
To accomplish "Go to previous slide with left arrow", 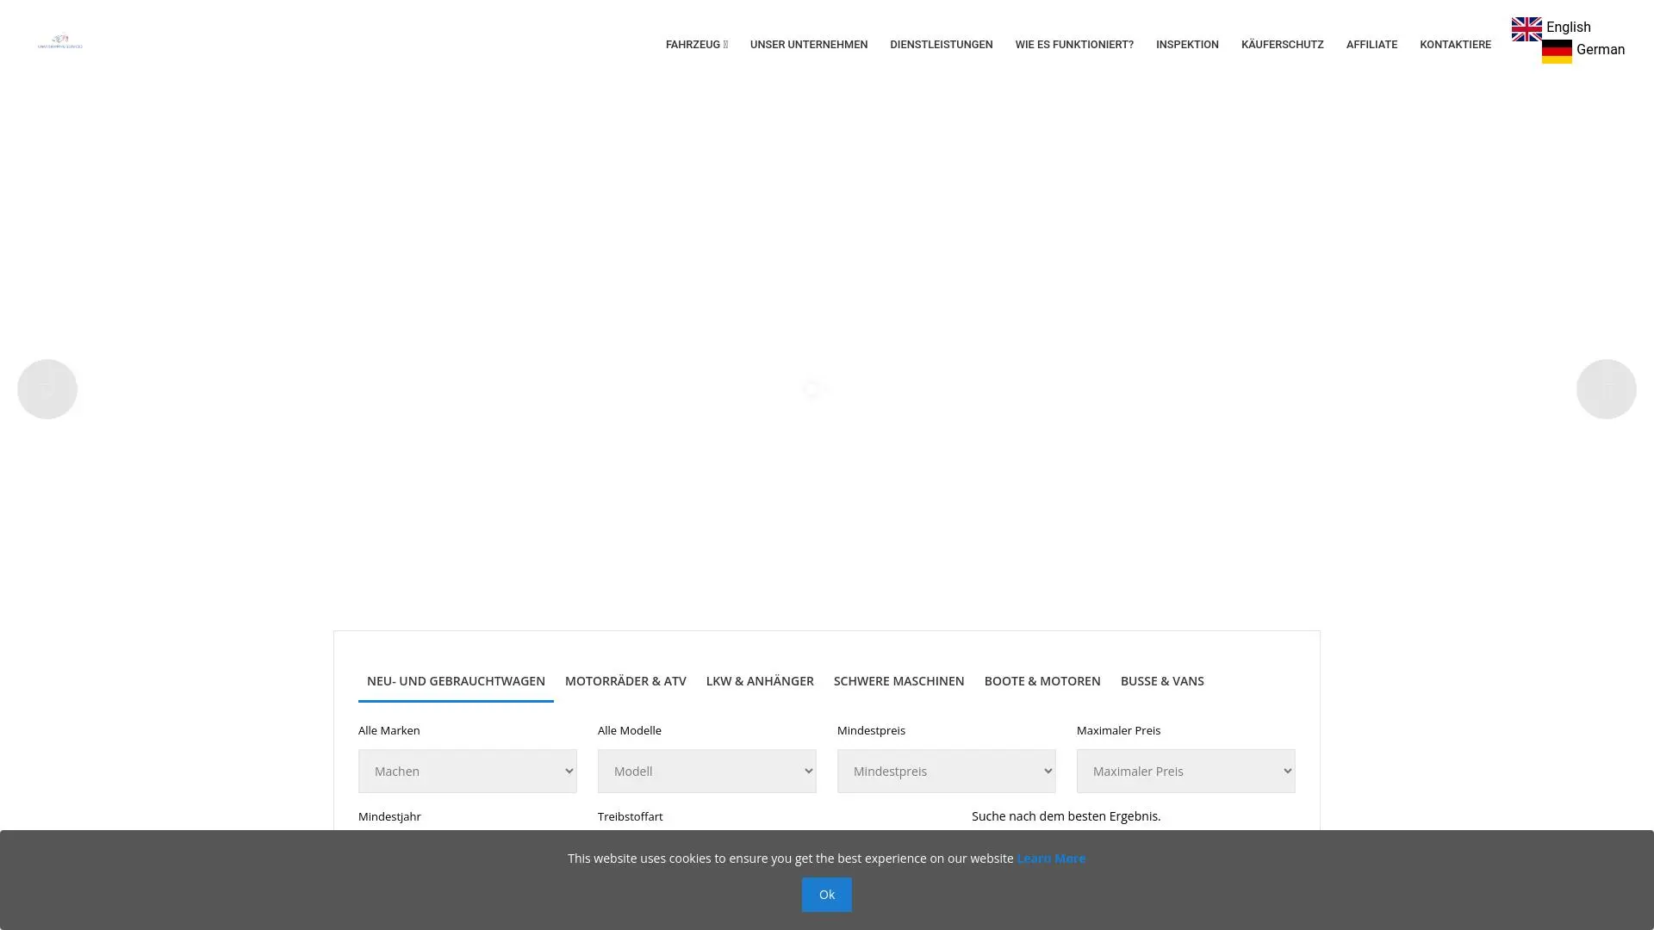I will tap(47, 389).
